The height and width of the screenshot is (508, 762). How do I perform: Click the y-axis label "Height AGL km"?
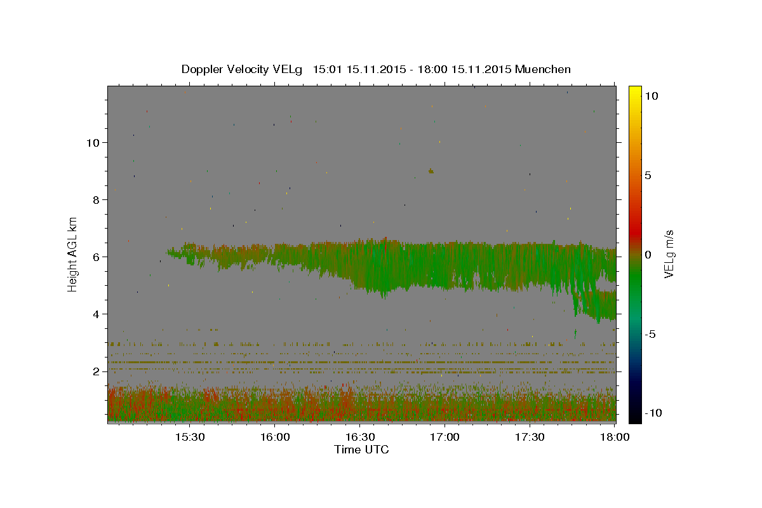pos(73,253)
